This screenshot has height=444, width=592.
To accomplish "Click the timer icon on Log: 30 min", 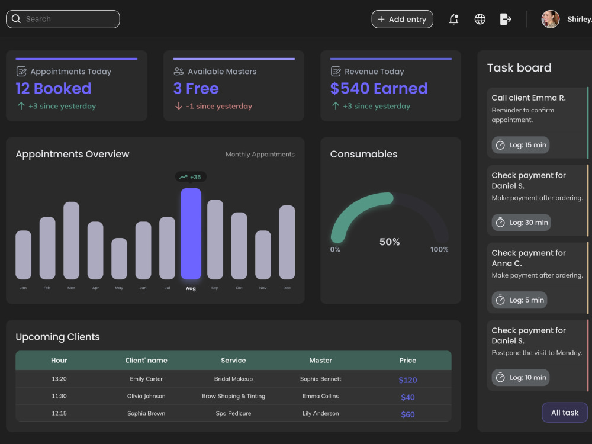I will click(500, 223).
